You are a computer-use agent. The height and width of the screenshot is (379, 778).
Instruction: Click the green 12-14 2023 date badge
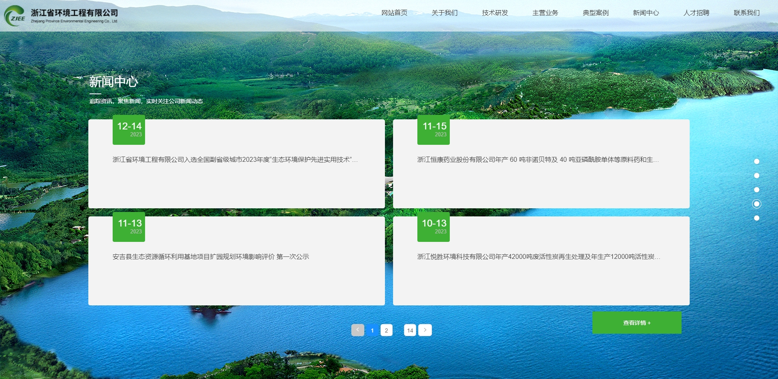coord(129,130)
